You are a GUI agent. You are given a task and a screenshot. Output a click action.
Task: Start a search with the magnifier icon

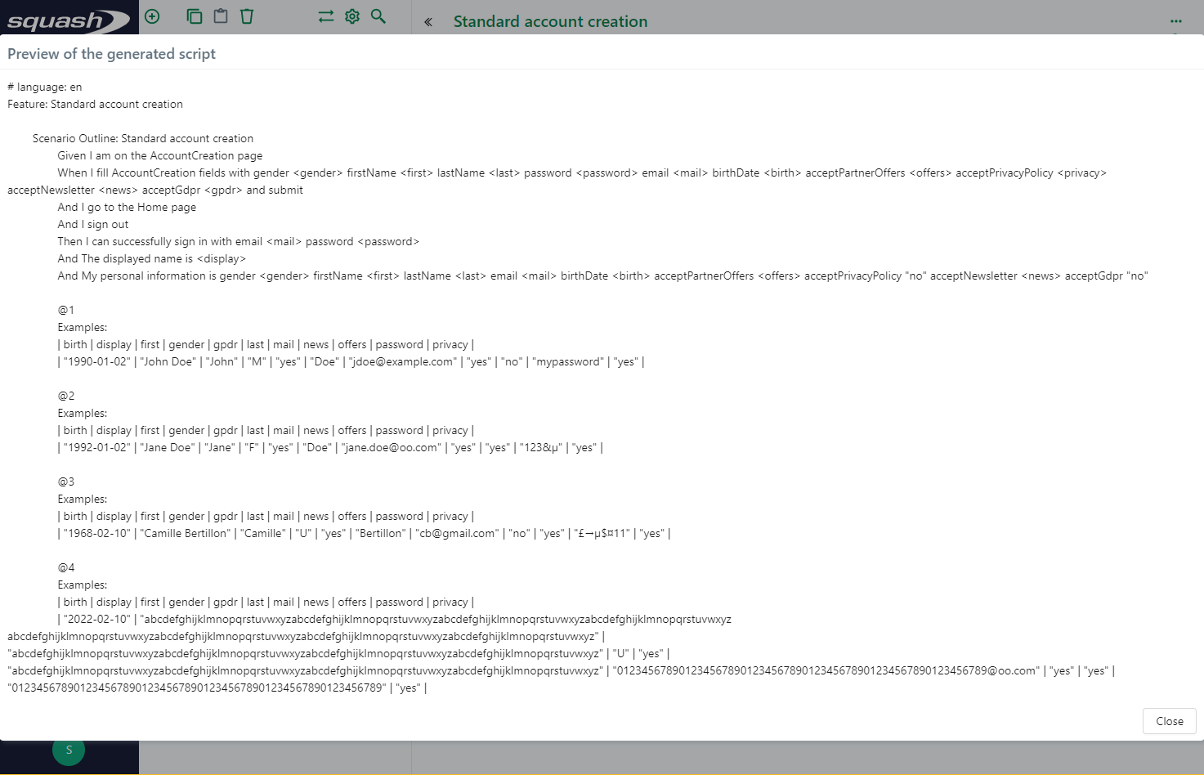[x=378, y=16]
